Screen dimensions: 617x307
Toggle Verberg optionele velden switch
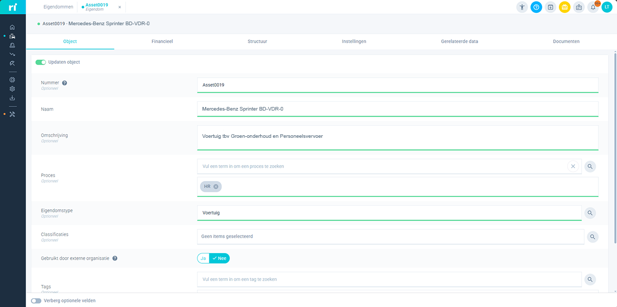click(36, 301)
